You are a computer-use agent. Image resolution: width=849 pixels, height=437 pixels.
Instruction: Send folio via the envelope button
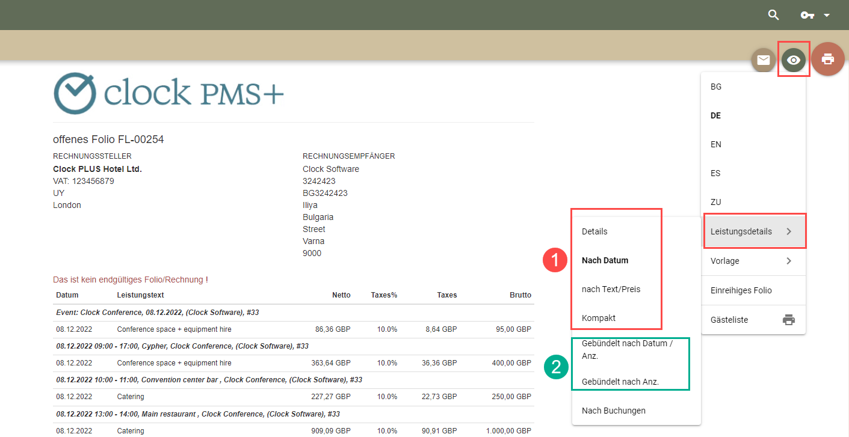764,60
